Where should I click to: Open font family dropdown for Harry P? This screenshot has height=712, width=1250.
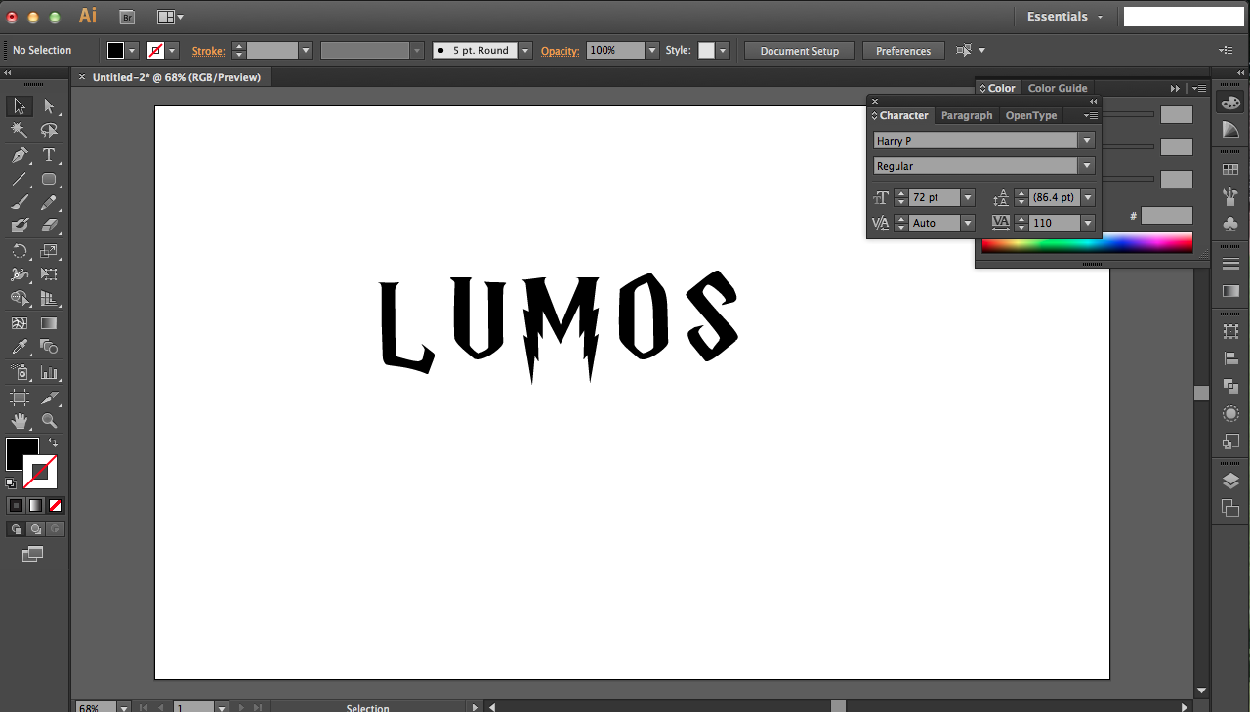point(1086,141)
